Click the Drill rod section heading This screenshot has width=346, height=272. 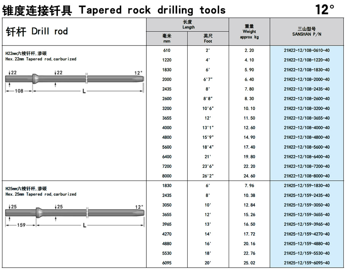37,32
